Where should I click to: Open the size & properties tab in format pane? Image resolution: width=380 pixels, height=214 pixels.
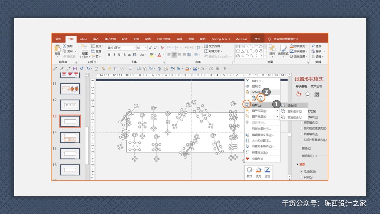tap(317, 94)
